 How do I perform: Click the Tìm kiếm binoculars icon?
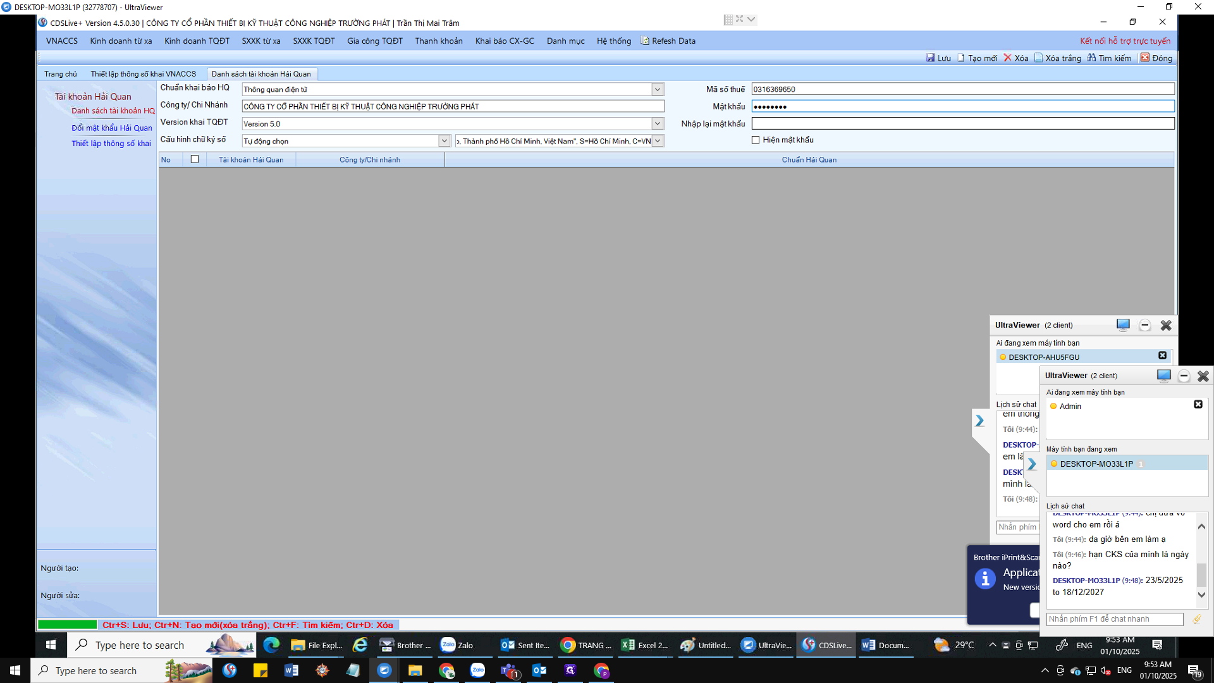tap(1091, 58)
